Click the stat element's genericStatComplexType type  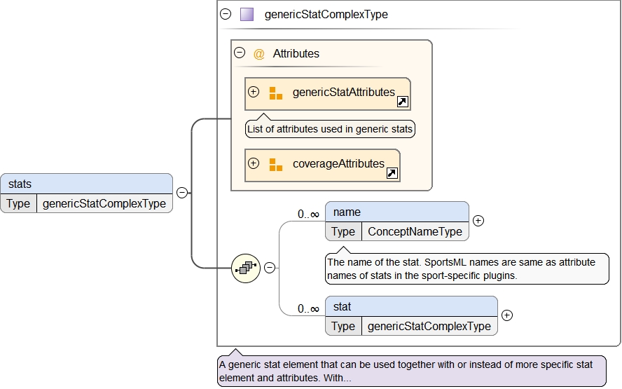(429, 326)
